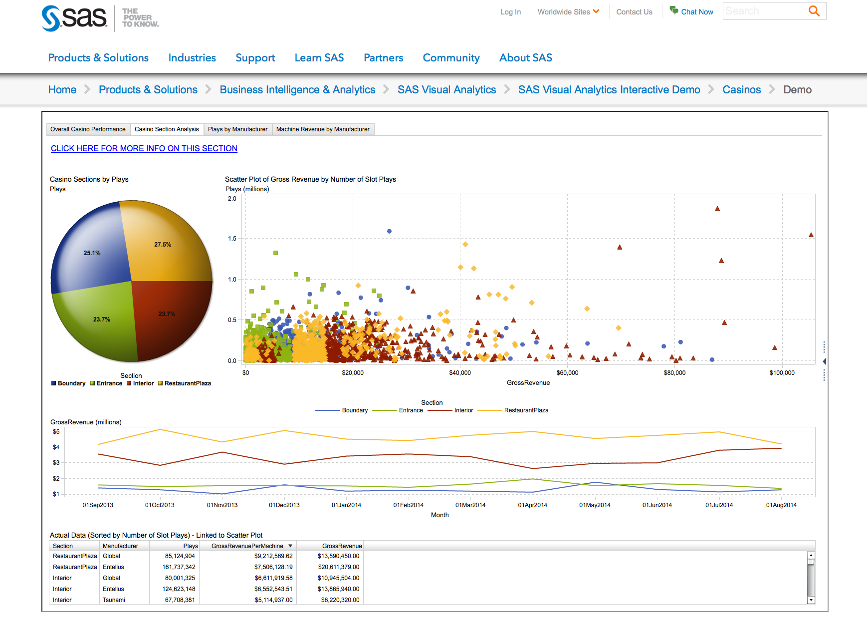867x636 pixels.
Task: Click the table's vertical scrollbar thumb
Action: pyautogui.click(x=811, y=562)
